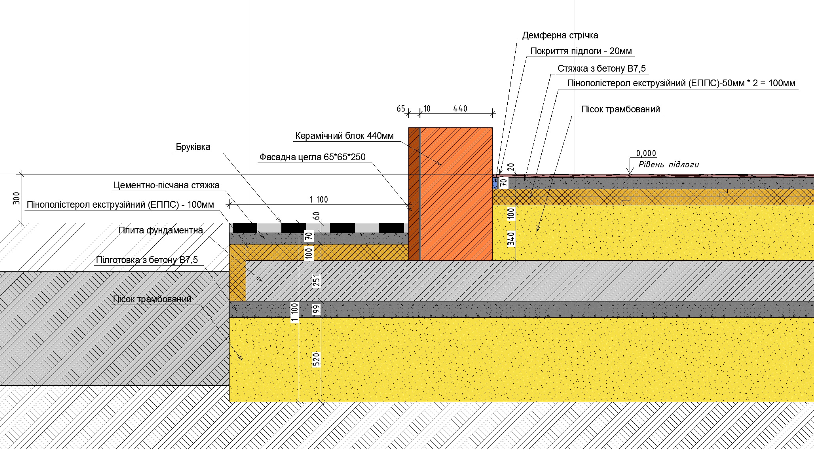Select the 'Стяжка з бетону В7,5' text
The width and height of the screenshot is (814, 449).
[x=601, y=68]
